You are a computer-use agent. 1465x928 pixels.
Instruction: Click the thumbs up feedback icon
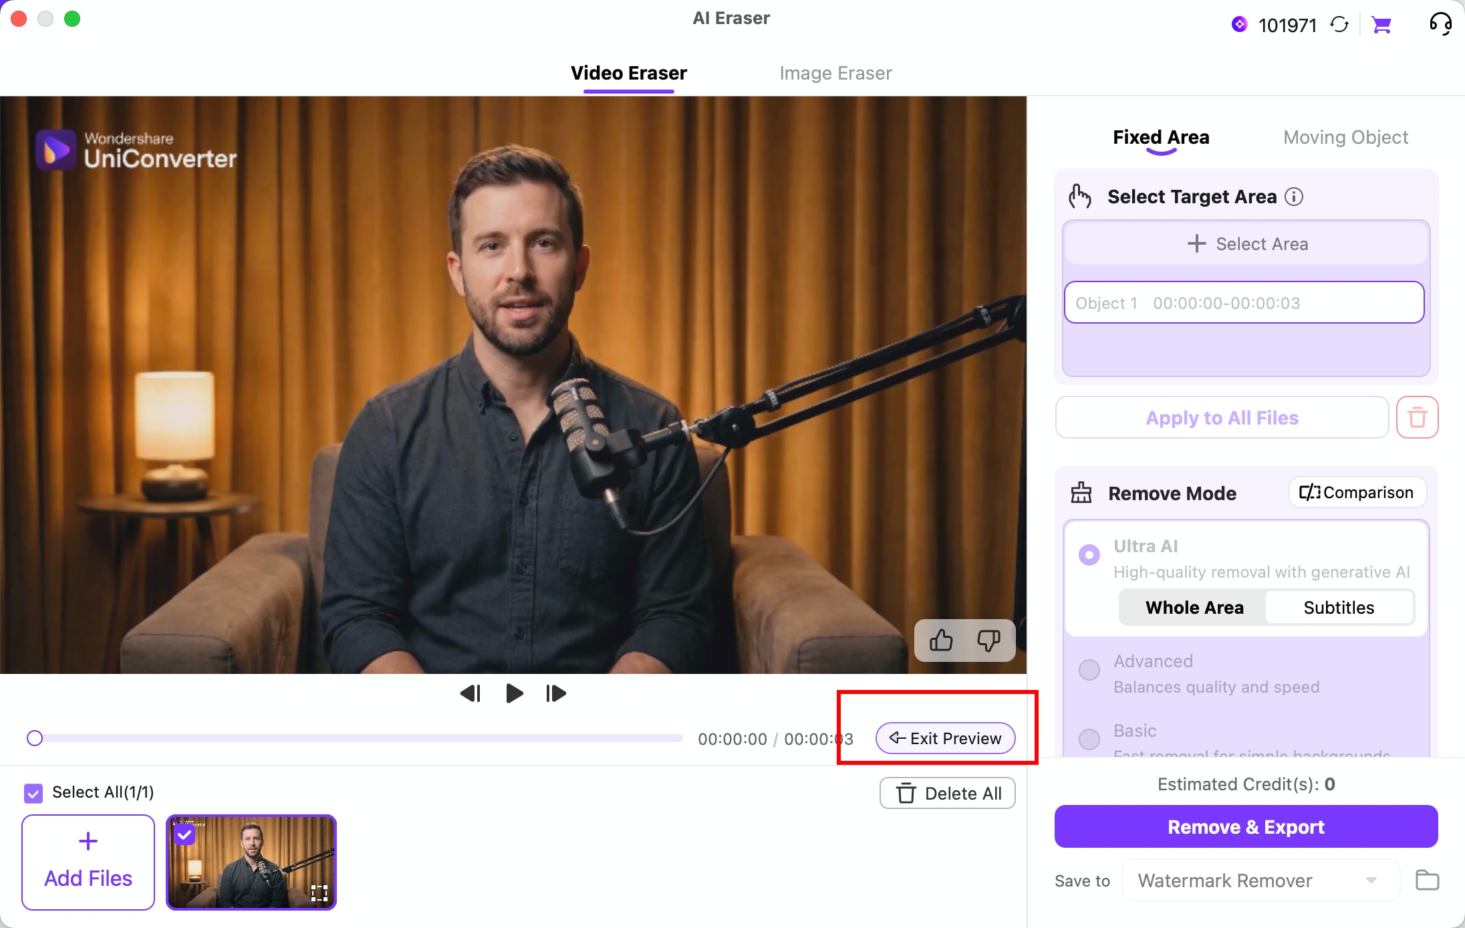[941, 641]
